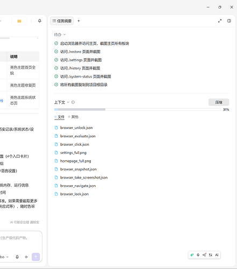Click the microphone icon in floating toolbar

[x=198, y=255]
